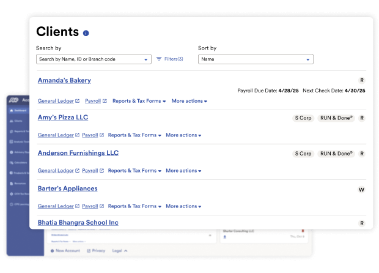Click the R badge on Amy's Pizza LLC row
379x273 pixels.
tap(362, 118)
